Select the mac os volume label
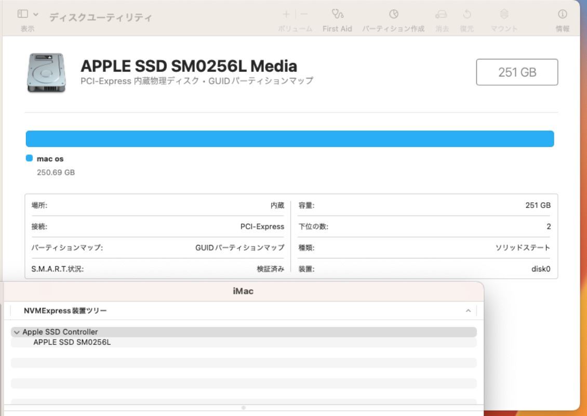The height and width of the screenshot is (416, 587). click(50, 159)
